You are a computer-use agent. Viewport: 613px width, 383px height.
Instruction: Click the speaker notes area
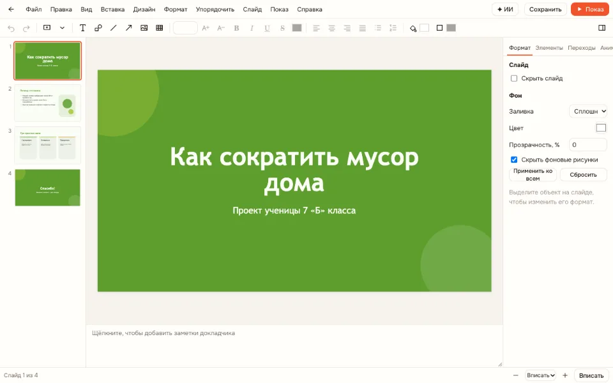click(294, 346)
